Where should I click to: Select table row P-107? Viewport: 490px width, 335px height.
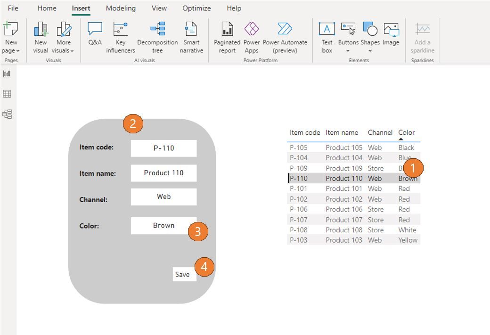353,220
